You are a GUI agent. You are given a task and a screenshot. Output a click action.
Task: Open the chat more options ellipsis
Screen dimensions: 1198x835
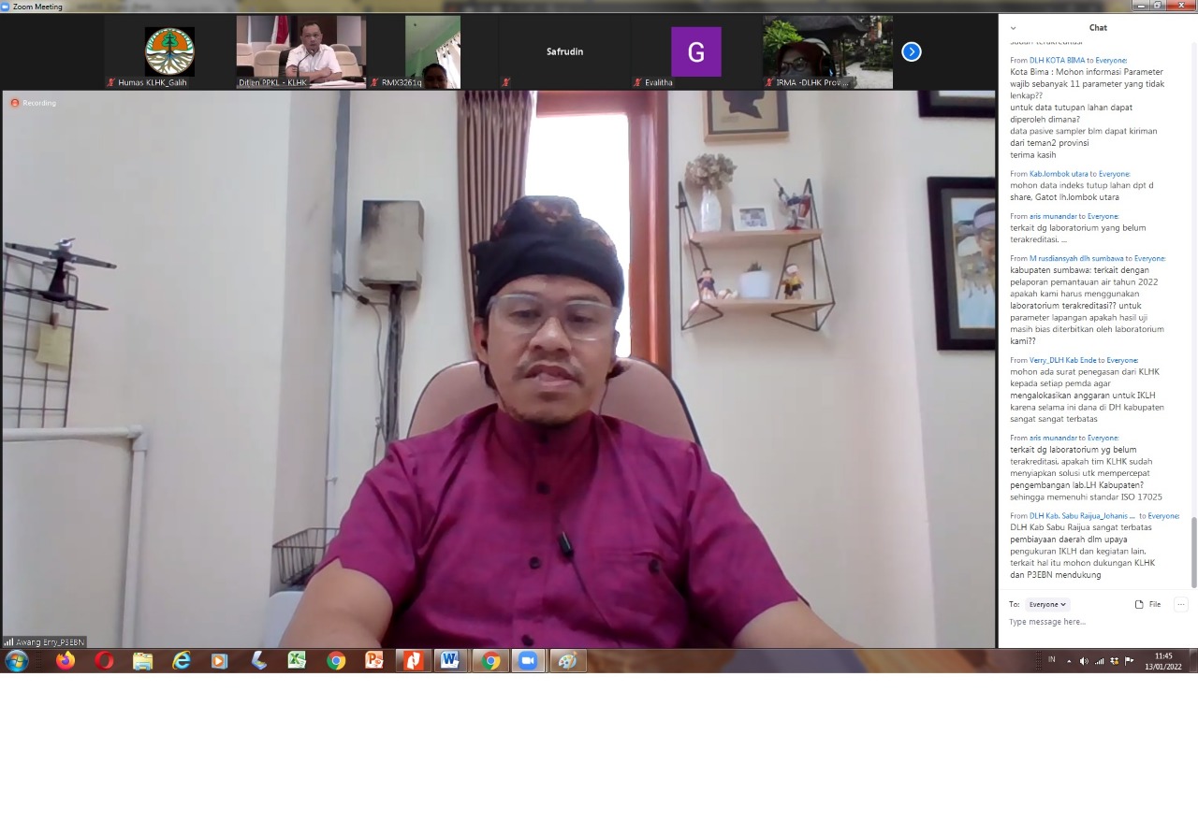point(1180,605)
